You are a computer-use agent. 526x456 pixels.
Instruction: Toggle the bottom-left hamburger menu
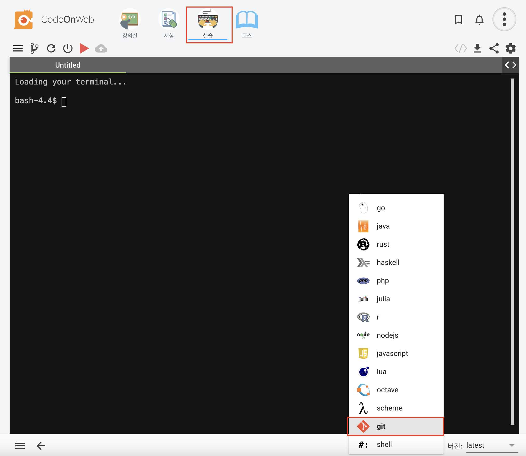click(x=20, y=446)
